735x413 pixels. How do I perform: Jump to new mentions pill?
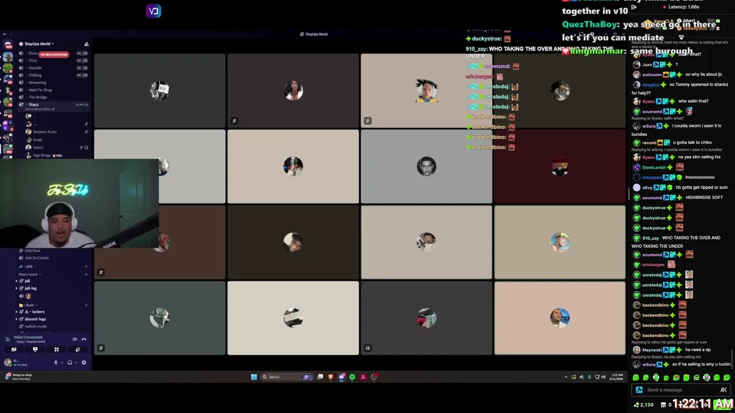pos(55,54)
